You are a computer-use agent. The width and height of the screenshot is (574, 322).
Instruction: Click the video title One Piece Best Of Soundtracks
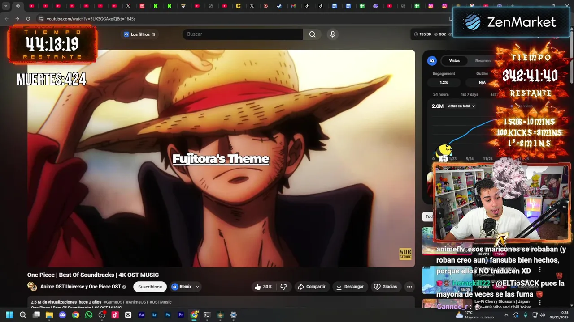[93, 275]
